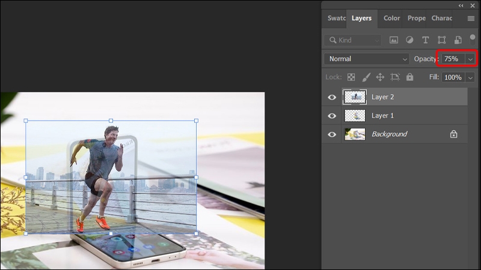481x270 pixels.
Task: Switch to the Color tab
Action: [x=392, y=18]
